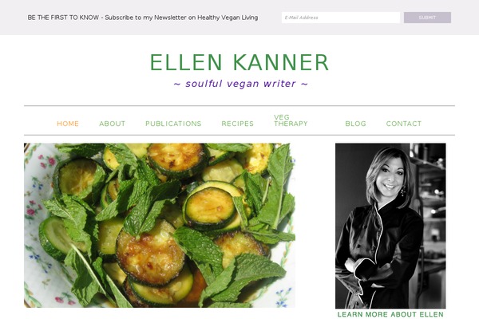Visit the Blog page

coord(355,124)
